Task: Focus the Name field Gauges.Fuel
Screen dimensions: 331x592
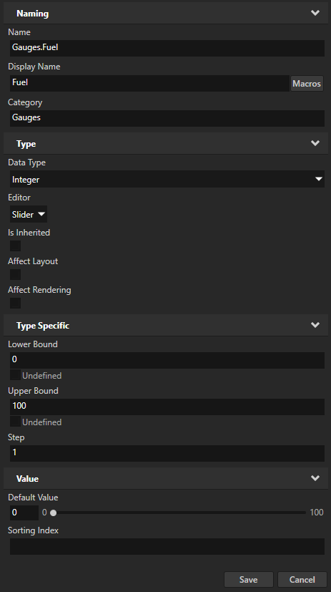Action: click(167, 48)
